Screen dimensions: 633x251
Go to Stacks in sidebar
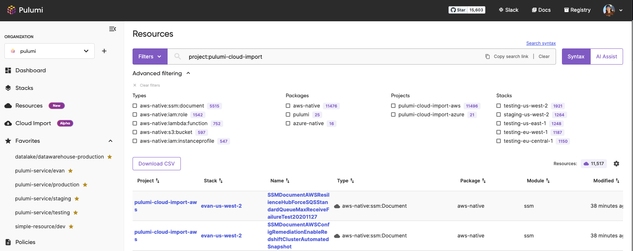(x=24, y=88)
